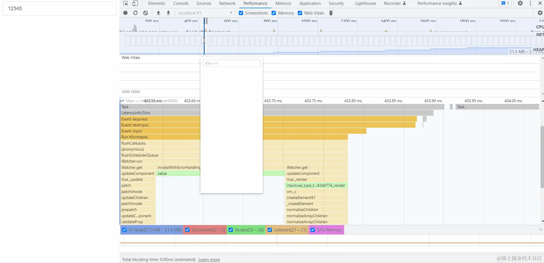Screen dimensions: 544x263
Task: Select the Event: textInput bar
Action: click(x=268, y=125)
